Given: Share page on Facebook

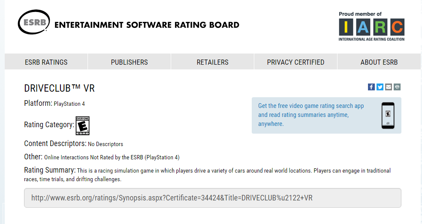Looking at the screenshot, I should 371,87.
